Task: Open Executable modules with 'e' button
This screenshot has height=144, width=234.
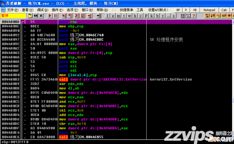Action: pos(113,16)
